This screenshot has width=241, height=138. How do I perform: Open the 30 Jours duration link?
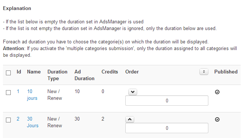click(x=33, y=122)
